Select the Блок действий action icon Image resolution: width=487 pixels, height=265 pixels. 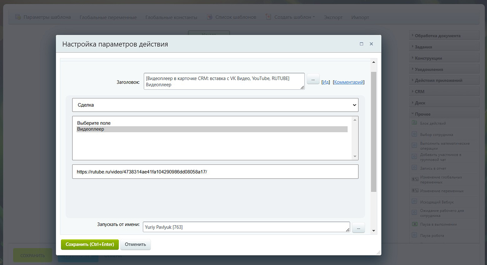point(415,123)
